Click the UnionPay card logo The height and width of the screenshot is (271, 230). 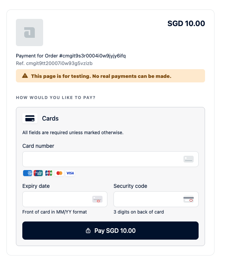pyautogui.click(x=38, y=173)
